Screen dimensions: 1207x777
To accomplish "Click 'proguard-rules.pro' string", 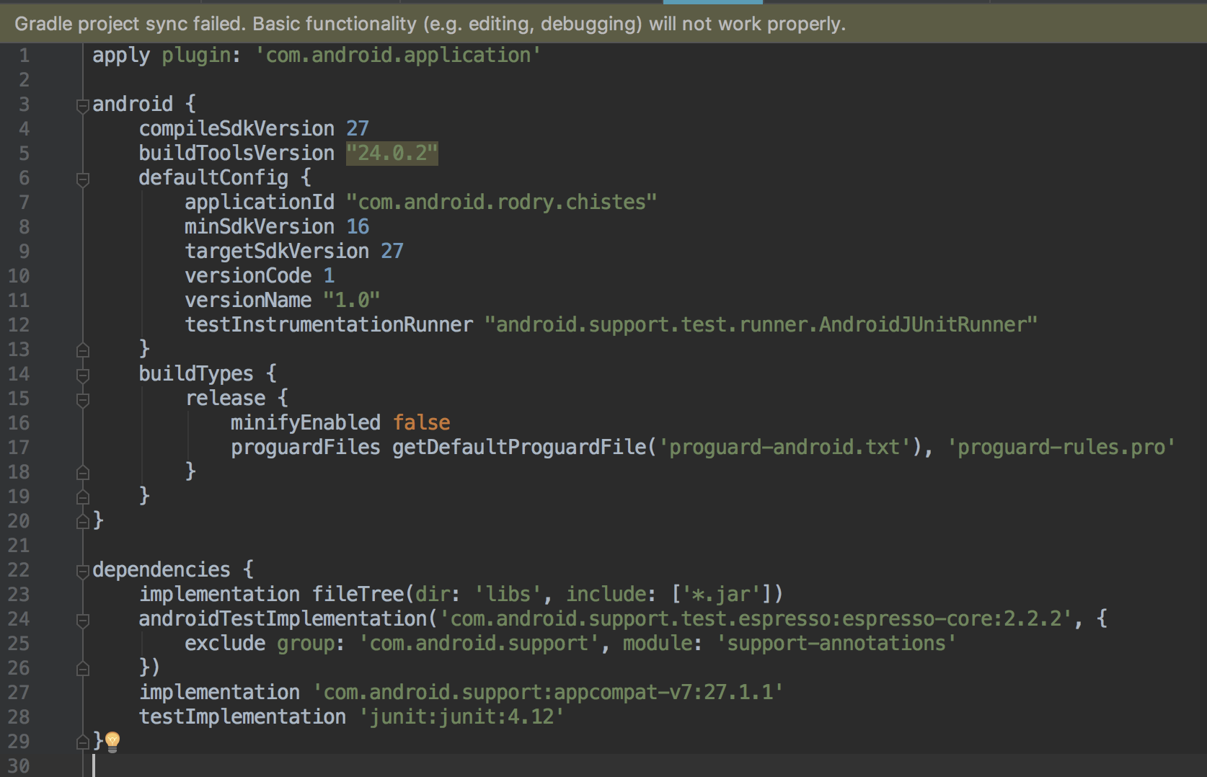I will tap(1061, 447).
